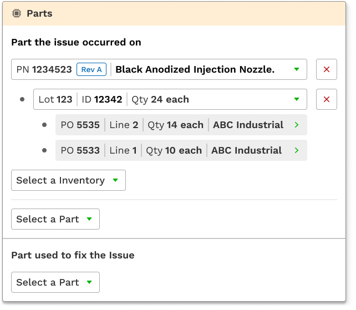The image size is (356, 310).
Task: Click ABC Industrial on the PO 5535 row
Action: pyautogui.click(x=248, y=125)
